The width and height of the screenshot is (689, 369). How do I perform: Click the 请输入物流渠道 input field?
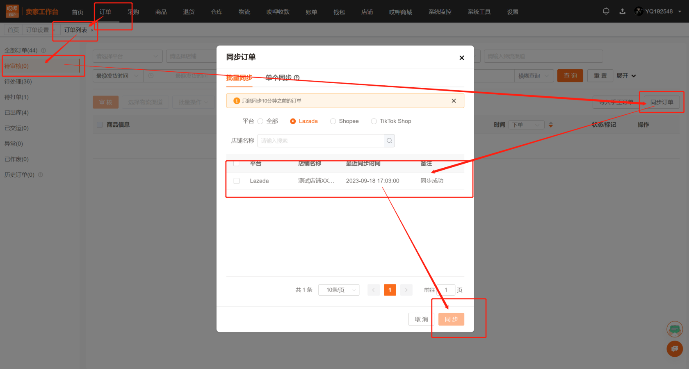(x=543, y=56)
